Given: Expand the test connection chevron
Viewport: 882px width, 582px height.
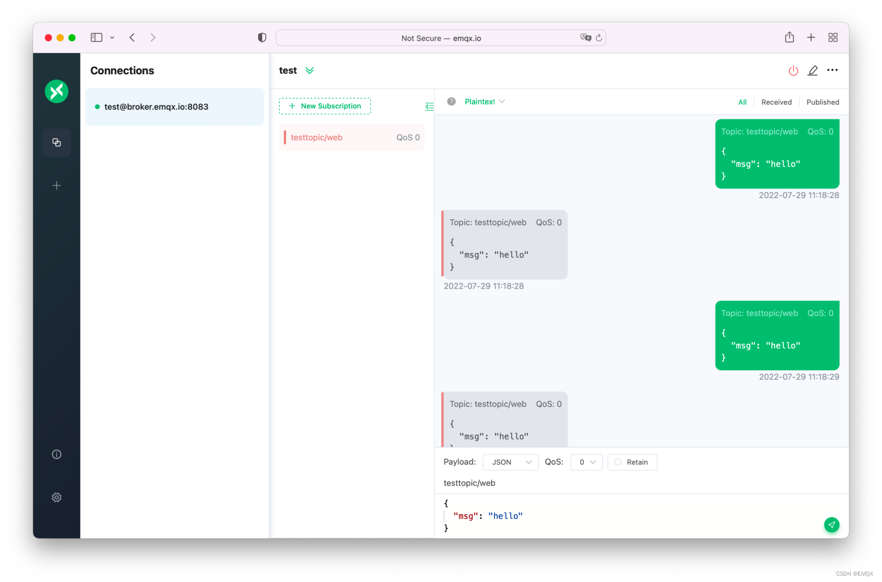Looking at the screenshot, I should [310, 70].
